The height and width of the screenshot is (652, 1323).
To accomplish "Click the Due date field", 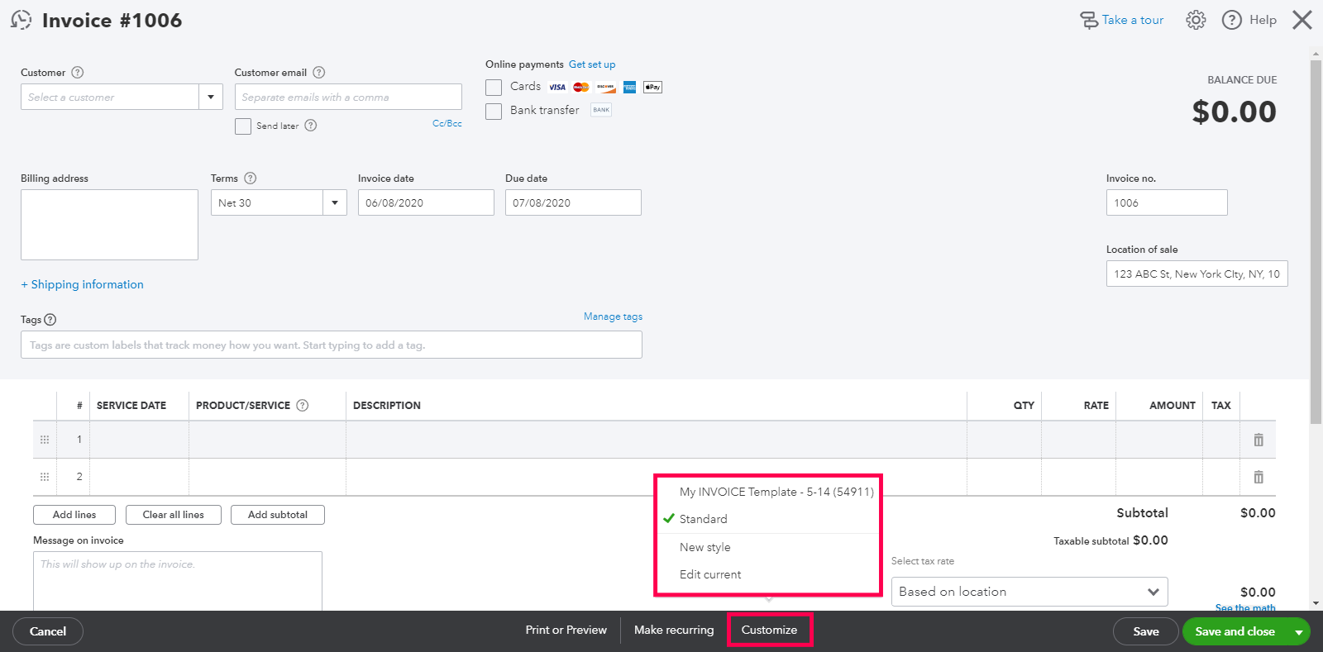I will [573, 202].
